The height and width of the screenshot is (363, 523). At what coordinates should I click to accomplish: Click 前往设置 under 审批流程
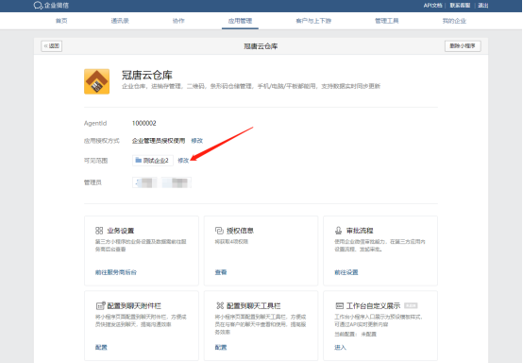point(346,272)
